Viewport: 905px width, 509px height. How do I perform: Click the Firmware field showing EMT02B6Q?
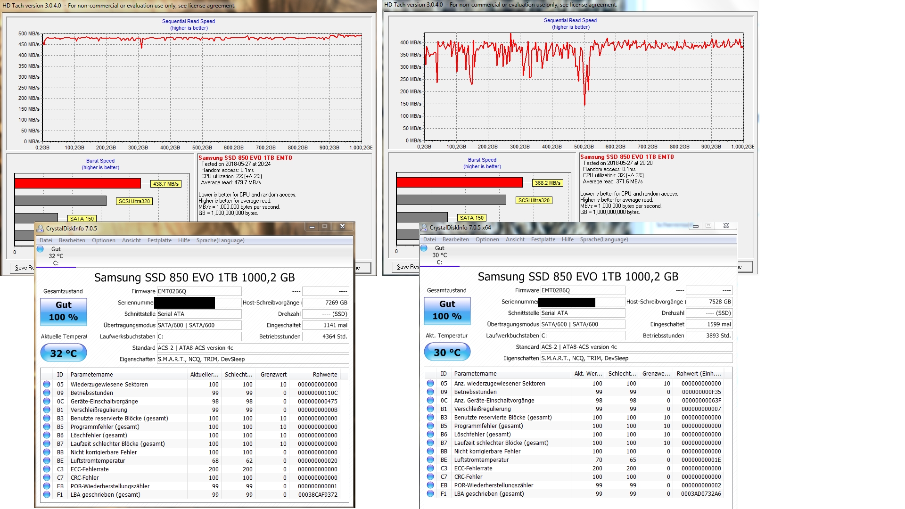[x=198, y=291]
